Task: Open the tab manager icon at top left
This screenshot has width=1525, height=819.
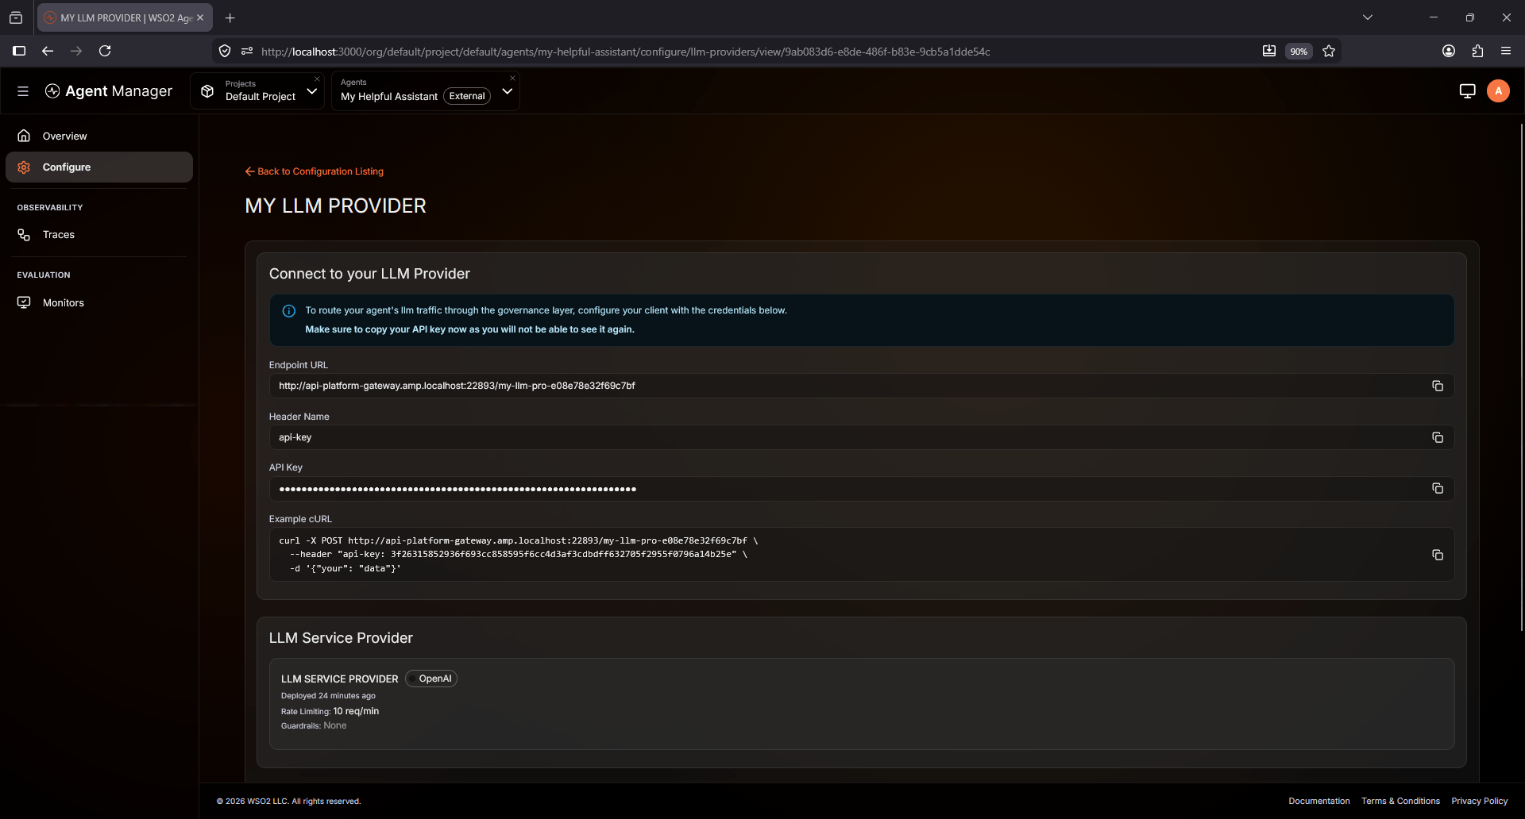Action: 16,17
